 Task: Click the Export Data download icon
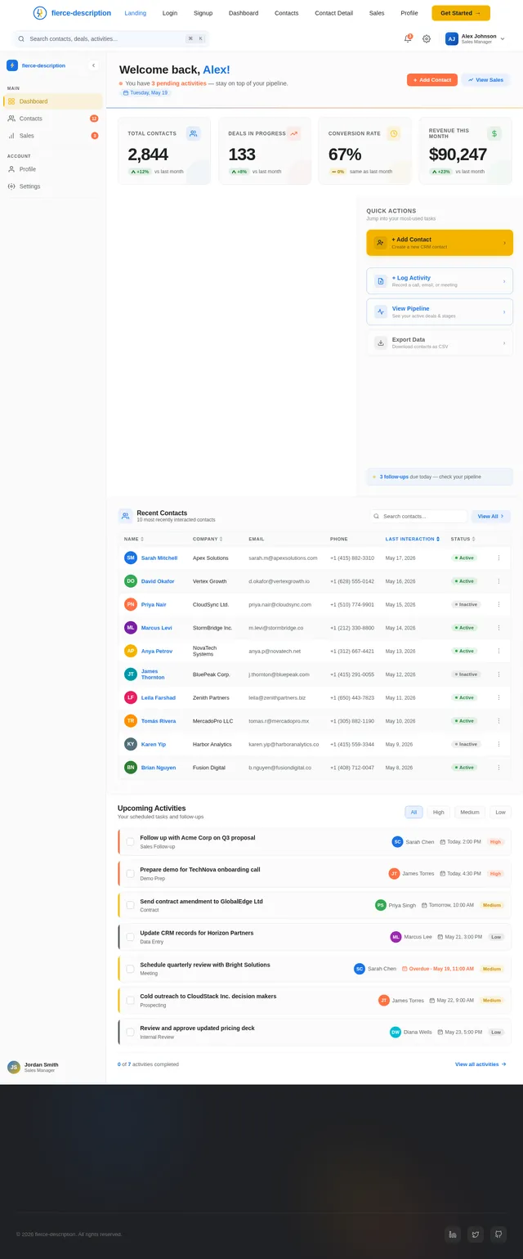coord(381,343)
